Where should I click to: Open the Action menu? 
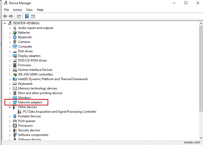(17, 10)
